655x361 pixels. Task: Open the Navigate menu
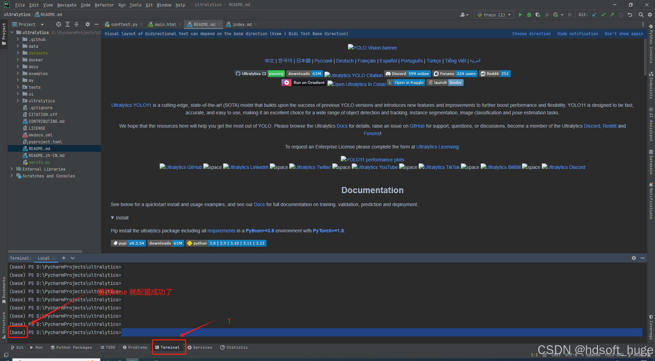(67, 5)
